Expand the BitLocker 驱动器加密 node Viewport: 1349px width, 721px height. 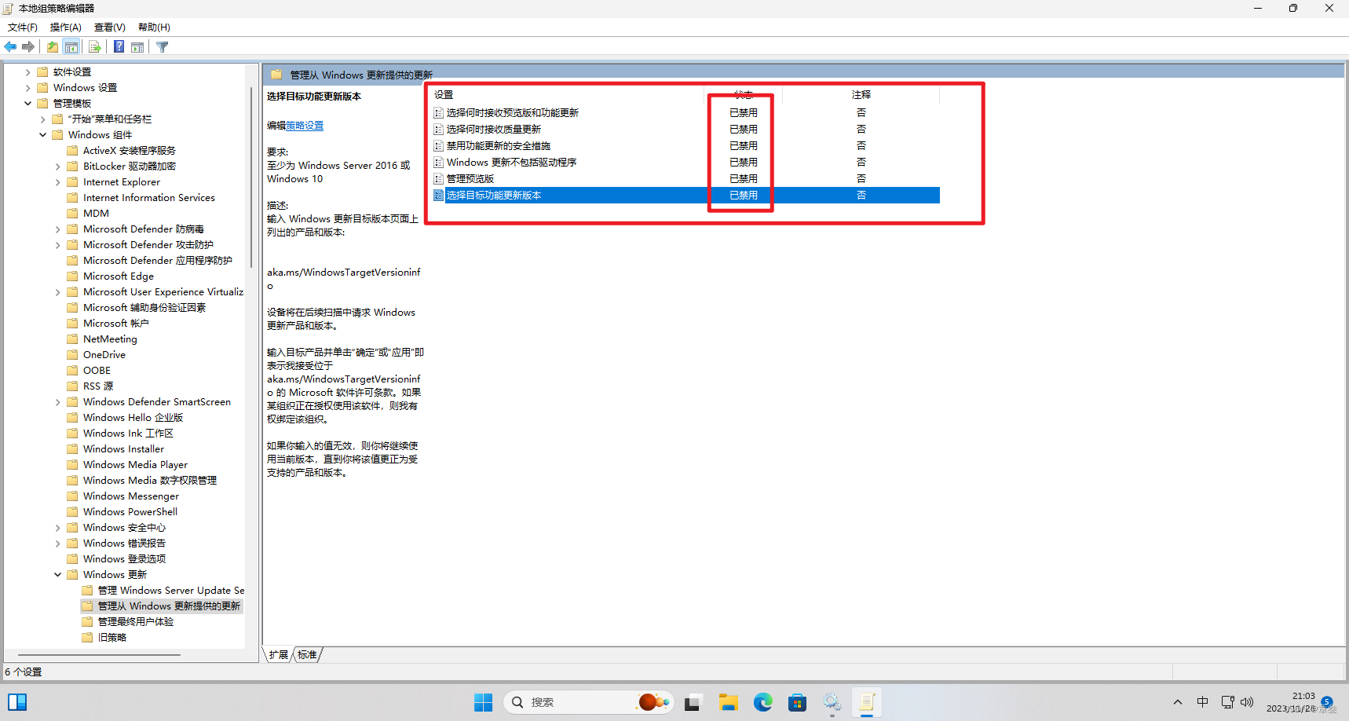coord(57,167)
